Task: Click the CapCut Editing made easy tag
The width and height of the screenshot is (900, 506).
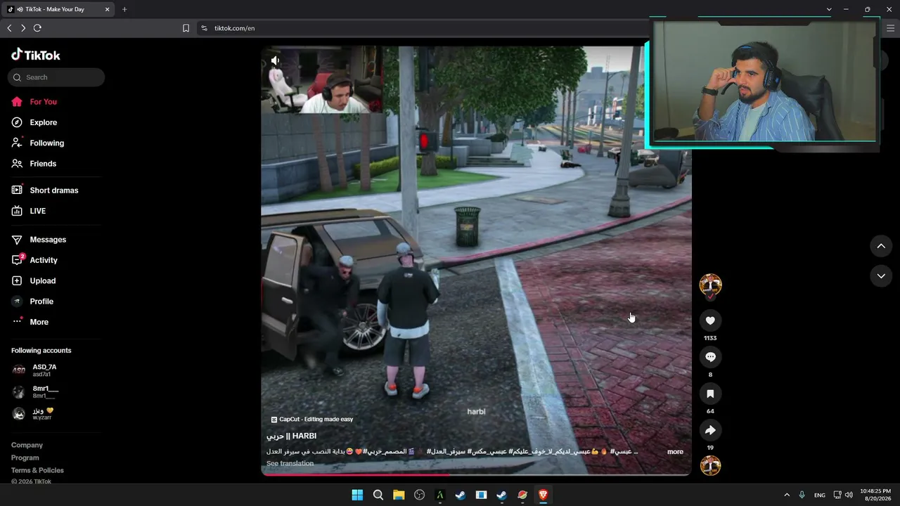Action: (x=312, y=420)
